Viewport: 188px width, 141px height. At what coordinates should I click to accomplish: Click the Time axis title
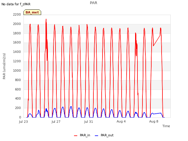tap(166, 126)
